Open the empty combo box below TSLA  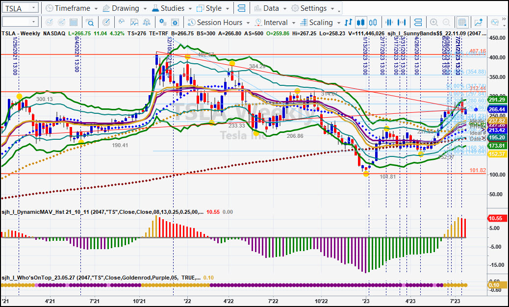point(20,22)
